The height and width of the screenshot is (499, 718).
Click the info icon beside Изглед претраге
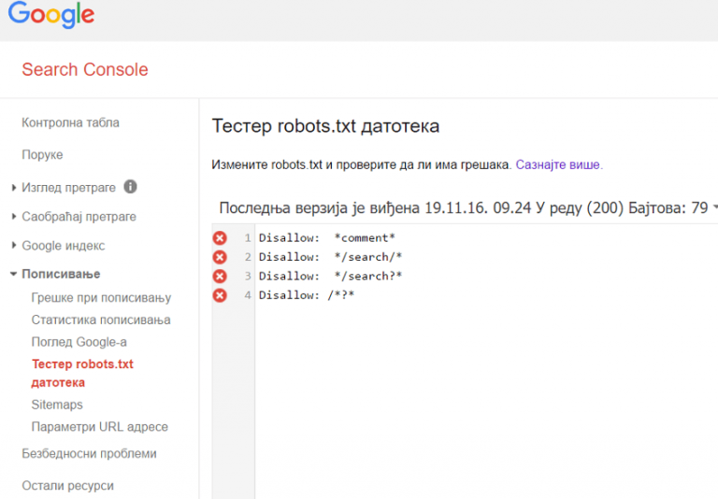[x=131, y=187]
